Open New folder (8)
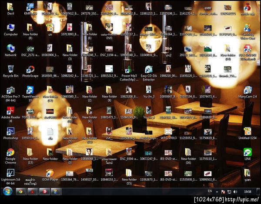Viewport: 261px width, 204px height. pos(30,32)
